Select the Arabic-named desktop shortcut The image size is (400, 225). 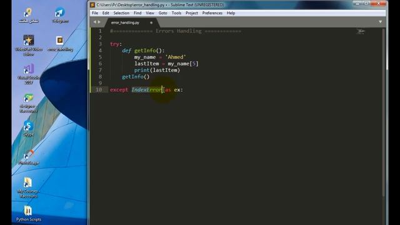(29, 16)
